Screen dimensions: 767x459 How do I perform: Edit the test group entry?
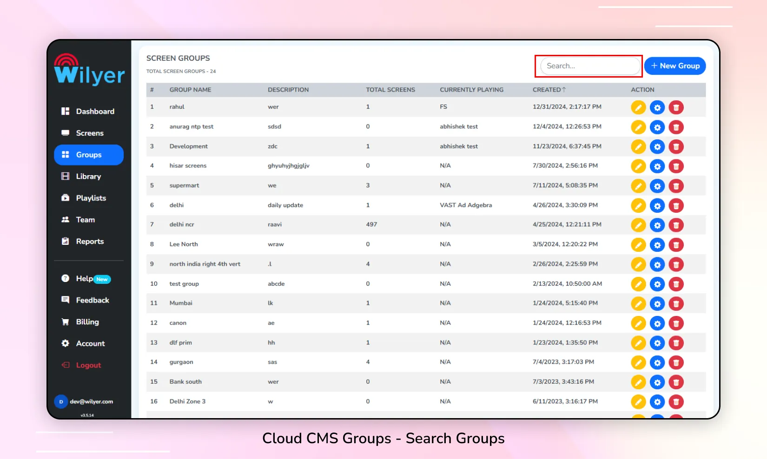(638, 284)
